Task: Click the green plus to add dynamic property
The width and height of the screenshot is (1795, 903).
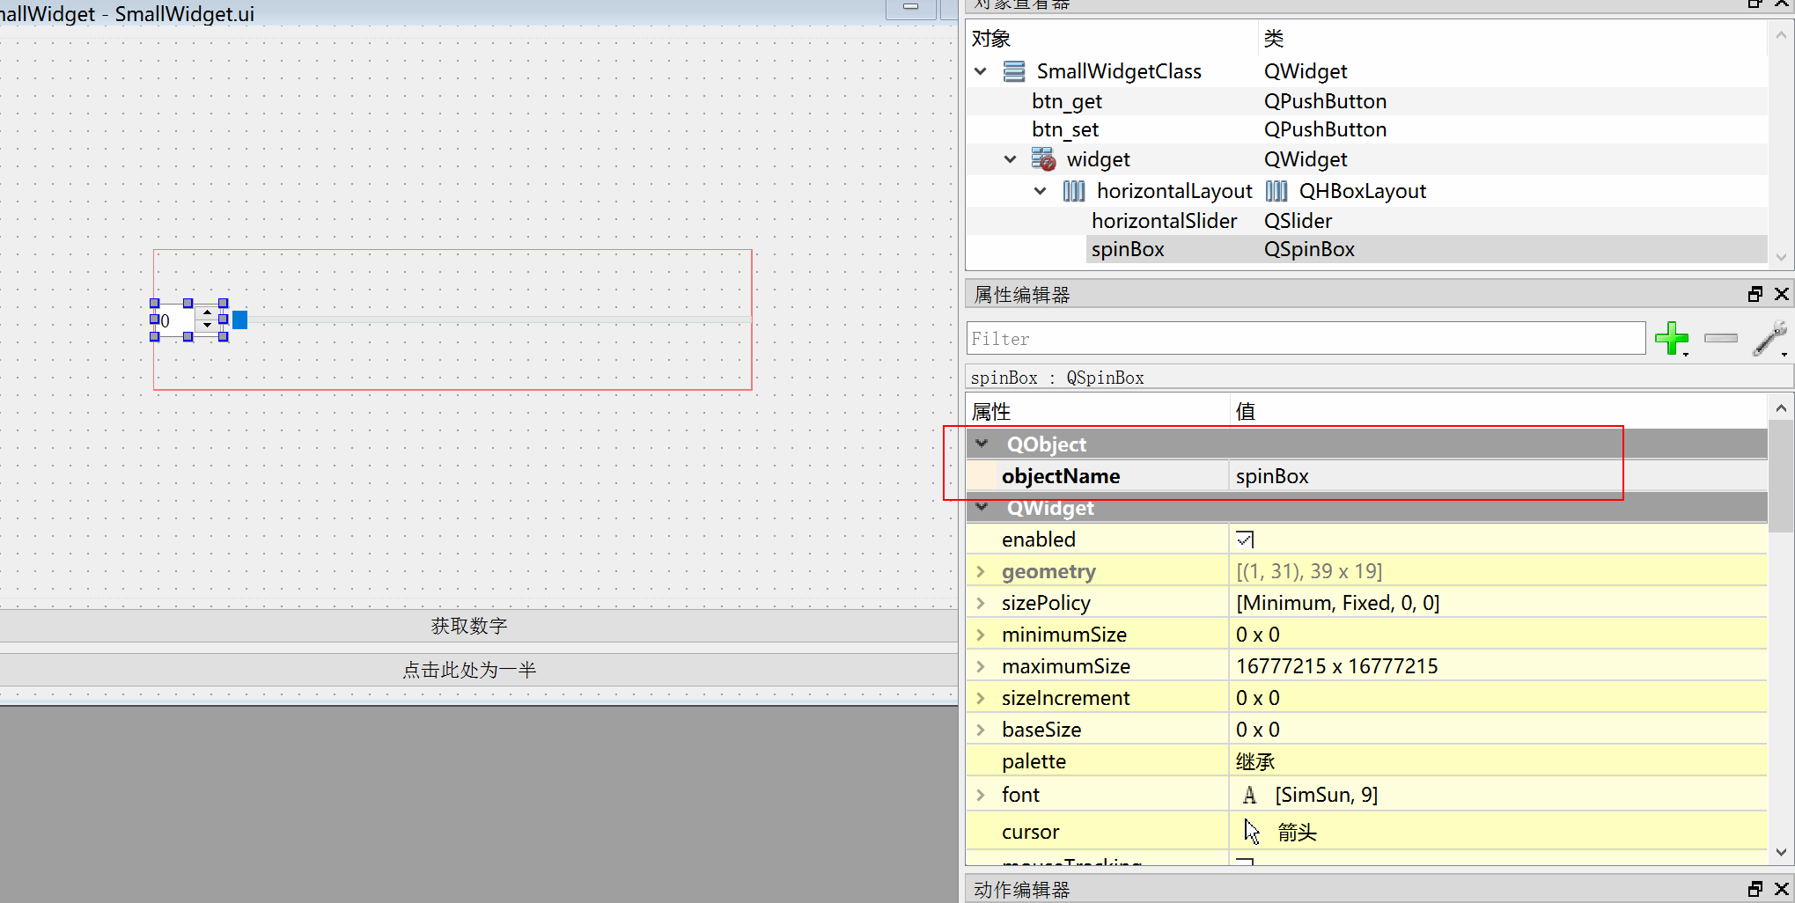Action: [x=1672, y=339]
